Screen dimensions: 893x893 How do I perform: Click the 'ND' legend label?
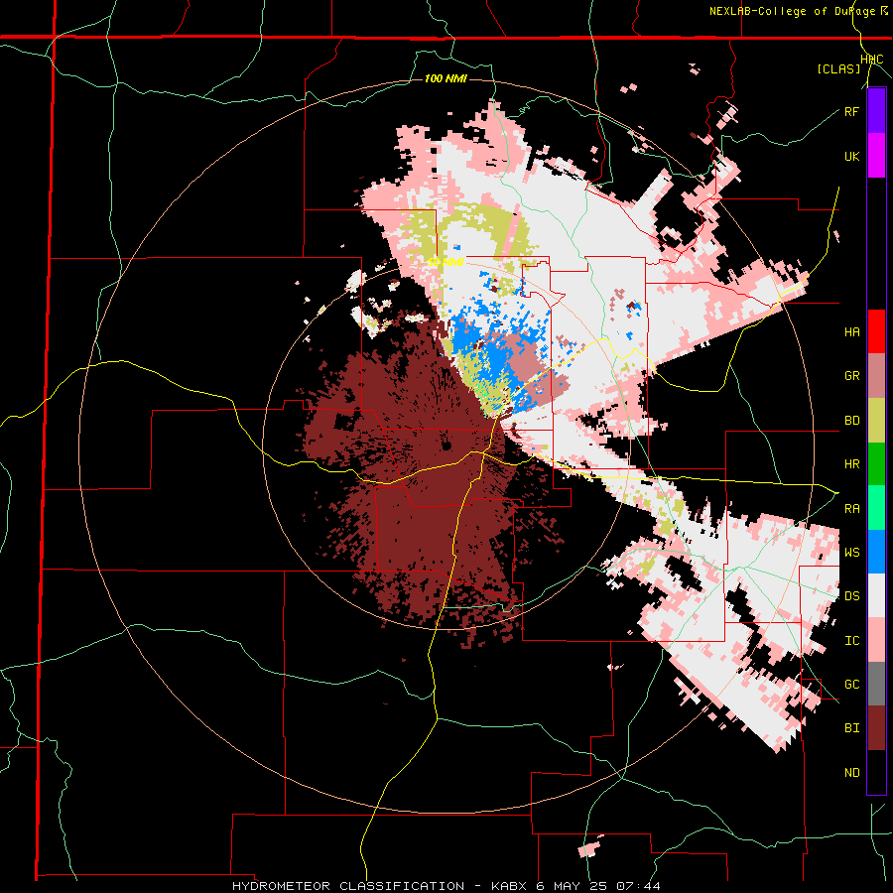click(x=851, y=772)
